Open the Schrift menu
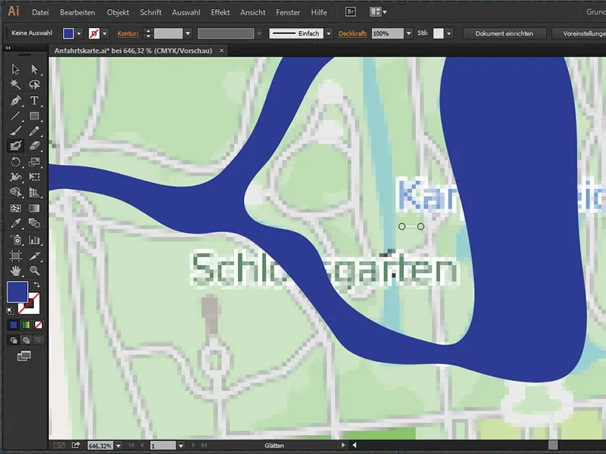 click(x=151, y=12)
